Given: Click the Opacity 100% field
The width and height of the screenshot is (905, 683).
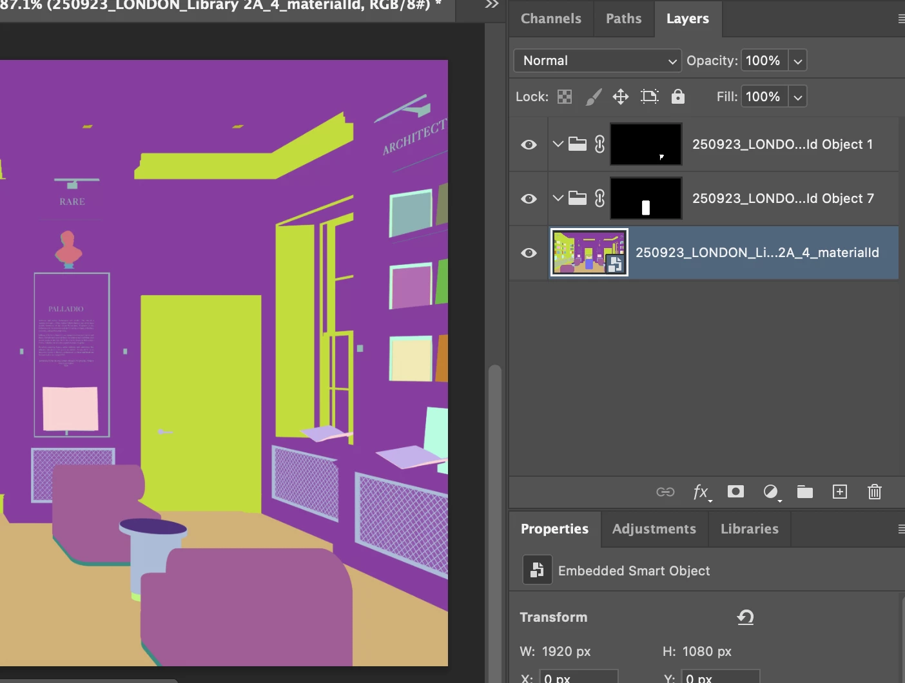Looking at the screenshot, I should click(x=764, y=61).
